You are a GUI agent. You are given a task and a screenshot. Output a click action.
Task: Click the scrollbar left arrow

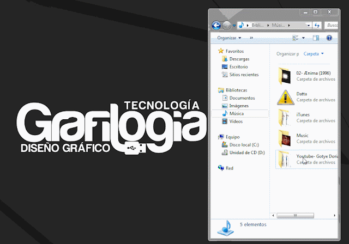[x=273, y=215]
